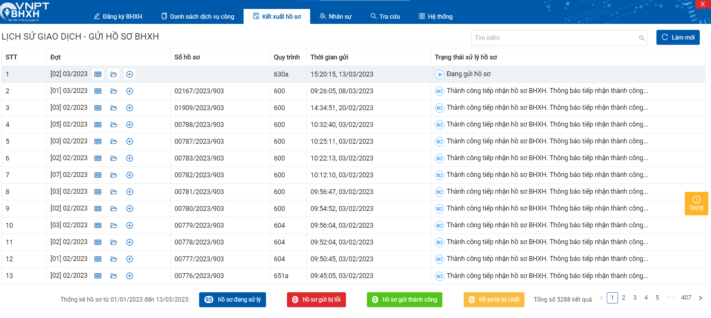Click the plus circle icon in row 3

(130, 108)
